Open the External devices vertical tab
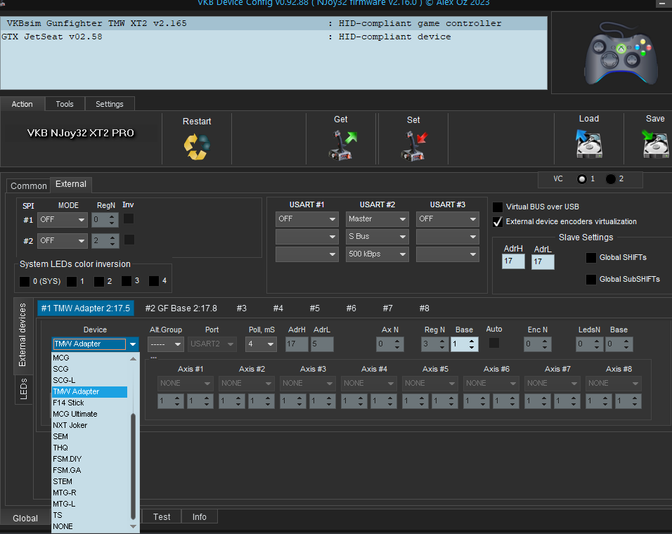 pyautogui.click(x=22, y=335)
